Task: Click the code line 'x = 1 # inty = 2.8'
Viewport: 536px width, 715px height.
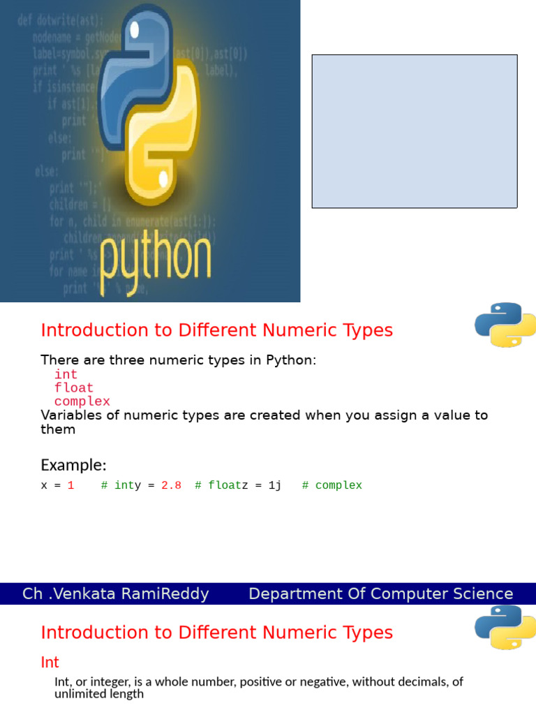Action: 202,485
